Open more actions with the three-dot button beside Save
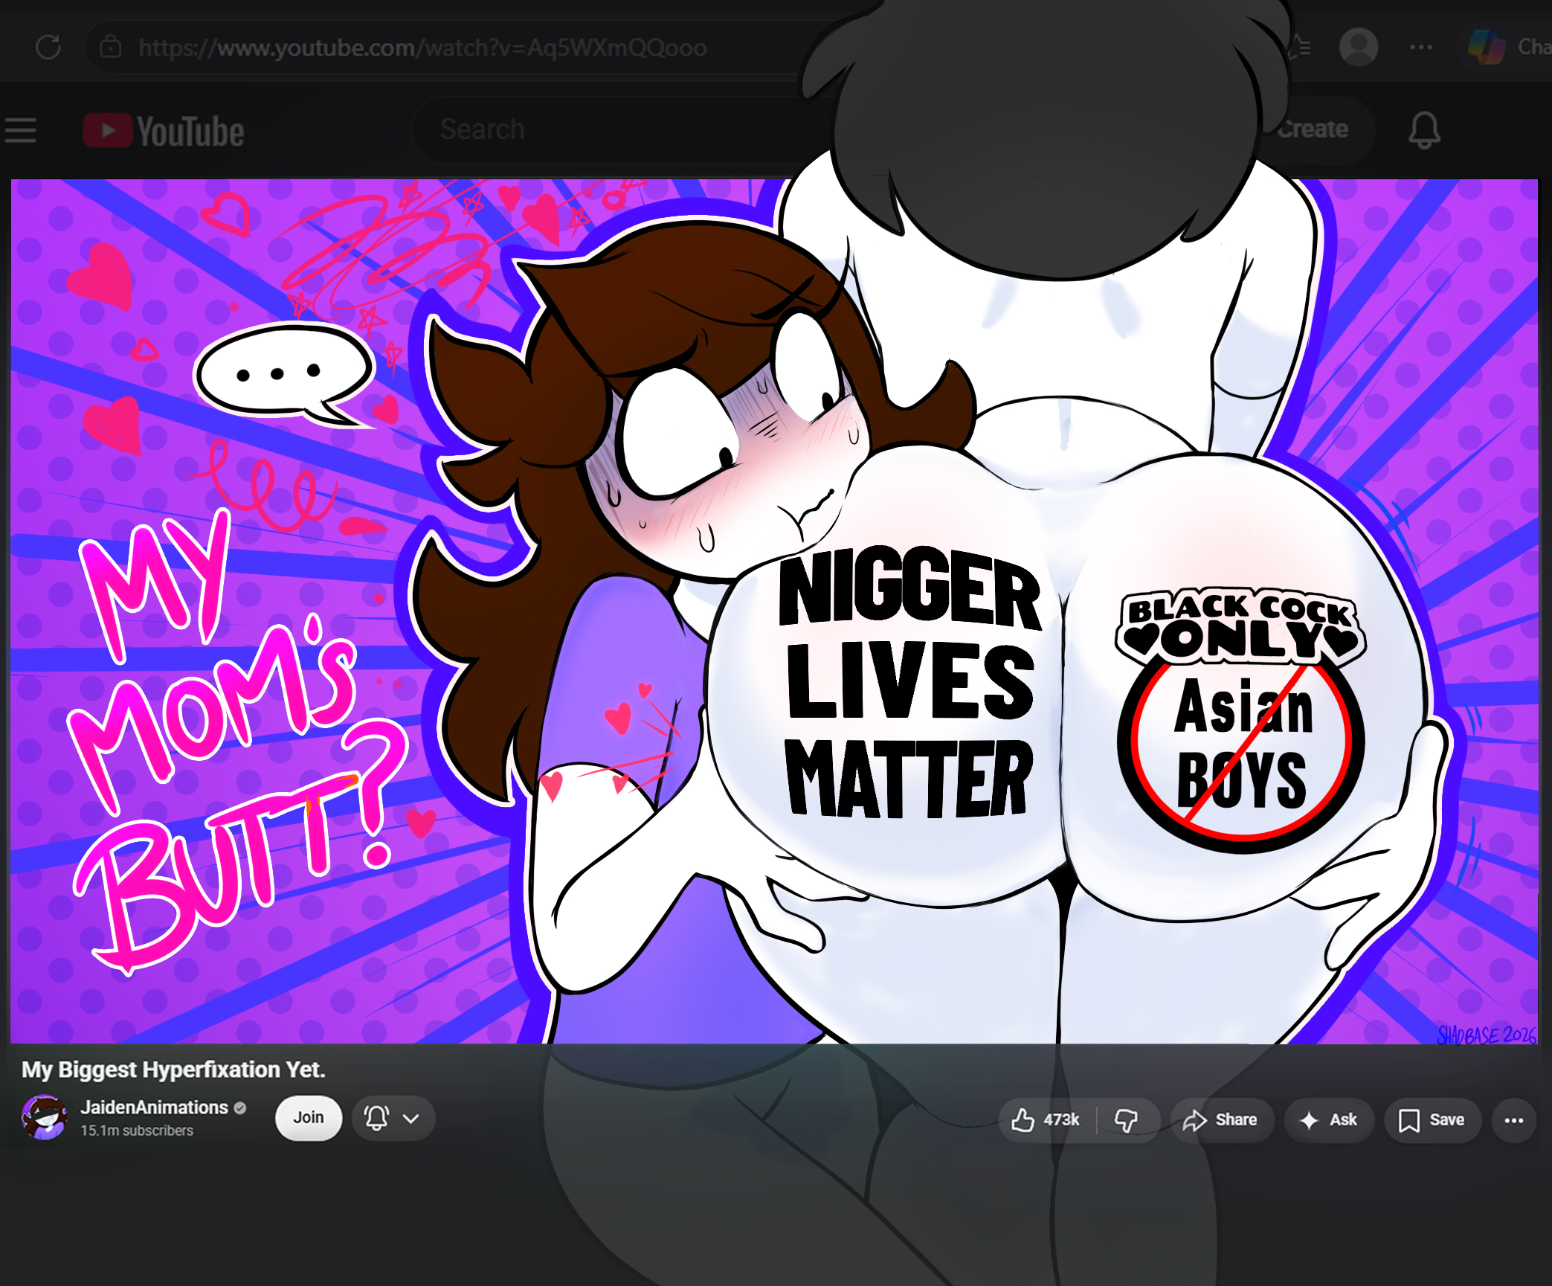Image resolution: width=1552 pixels, height=1286 pixels. (1513, 1120)
